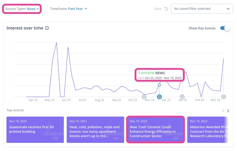Select the highlighted blue bell marker before Dec 23

[x=159, y=97]
